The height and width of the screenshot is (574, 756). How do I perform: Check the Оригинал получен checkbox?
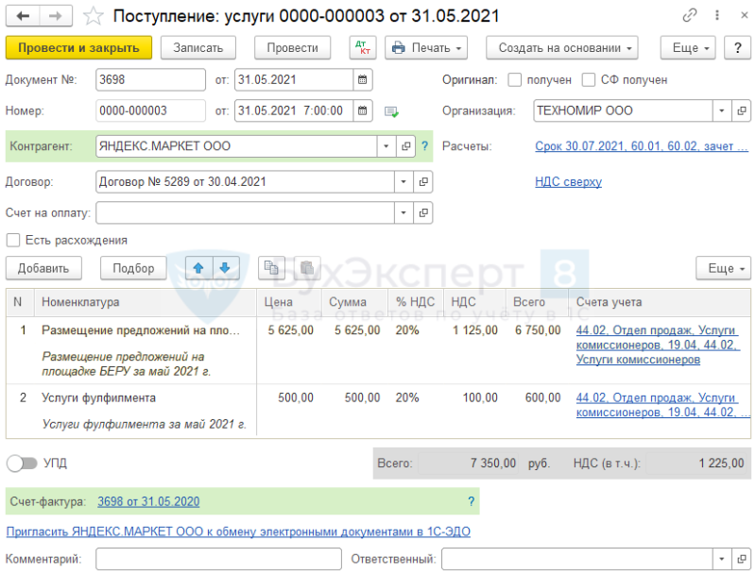[514, 80]
